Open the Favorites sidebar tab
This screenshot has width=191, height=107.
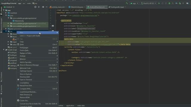coord(1,90)
